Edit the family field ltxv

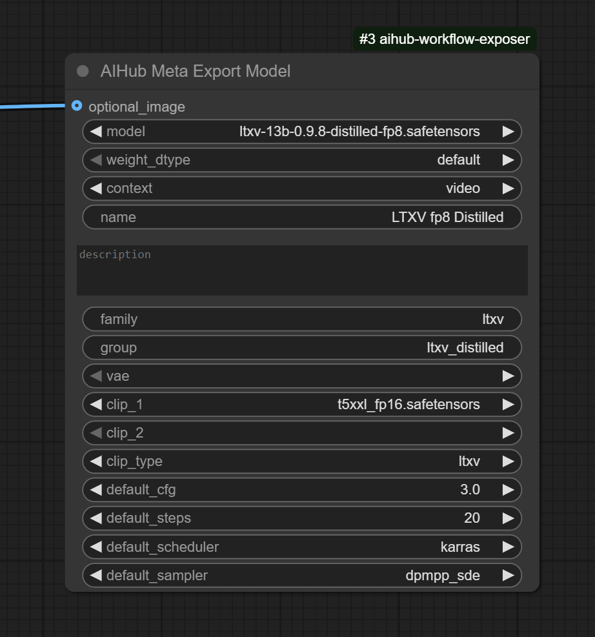(302, 319)
